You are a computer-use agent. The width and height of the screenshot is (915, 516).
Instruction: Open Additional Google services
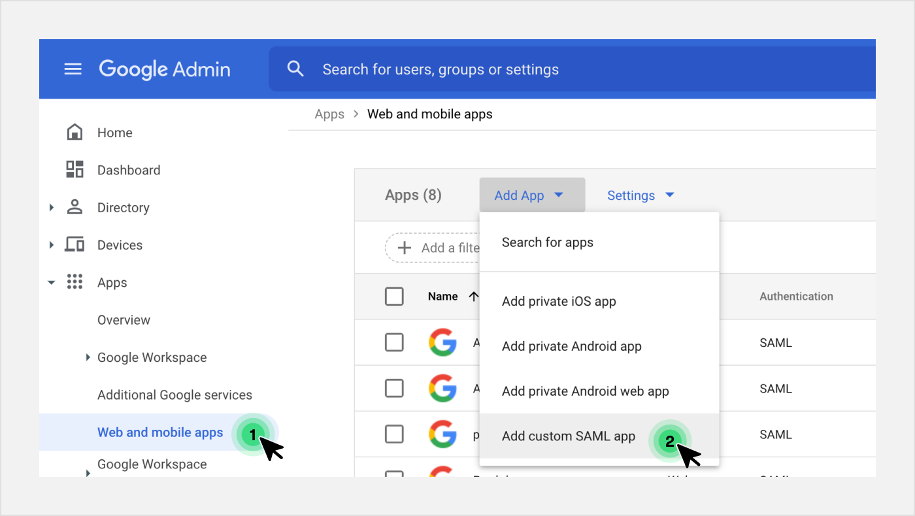click(175, 395)
